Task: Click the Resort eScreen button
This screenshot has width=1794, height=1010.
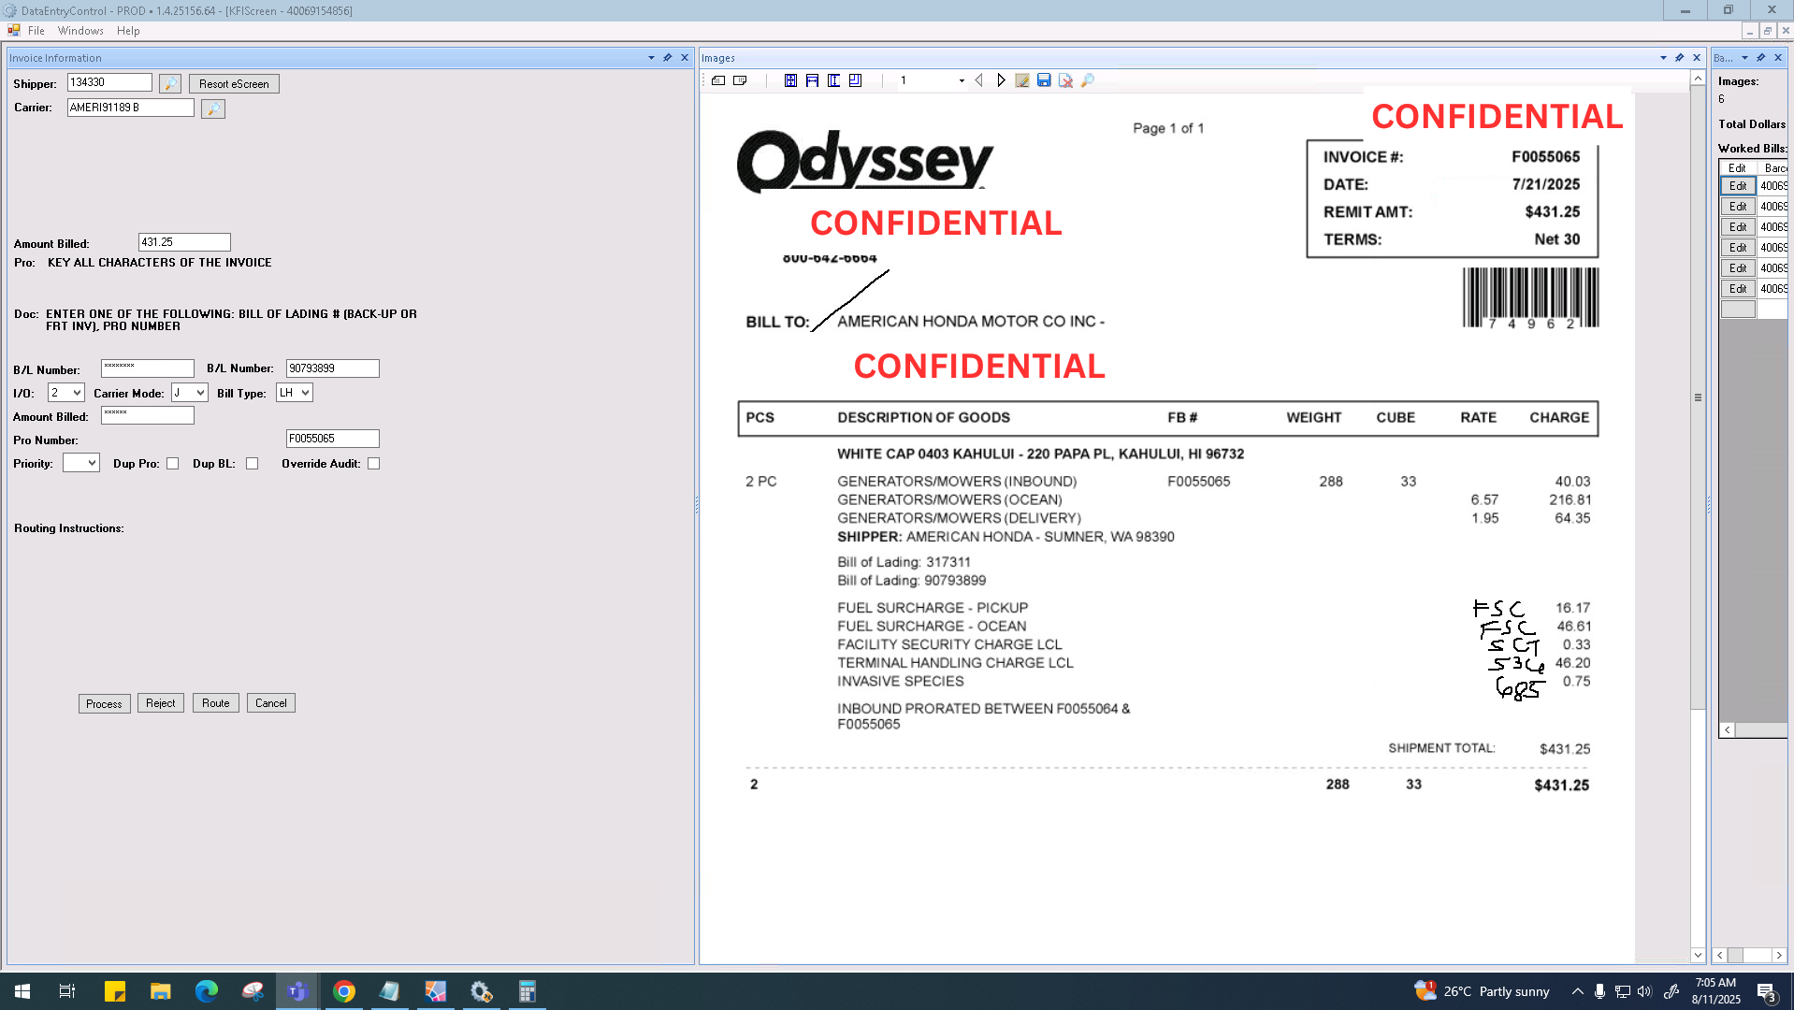Action: pos(234,84)
